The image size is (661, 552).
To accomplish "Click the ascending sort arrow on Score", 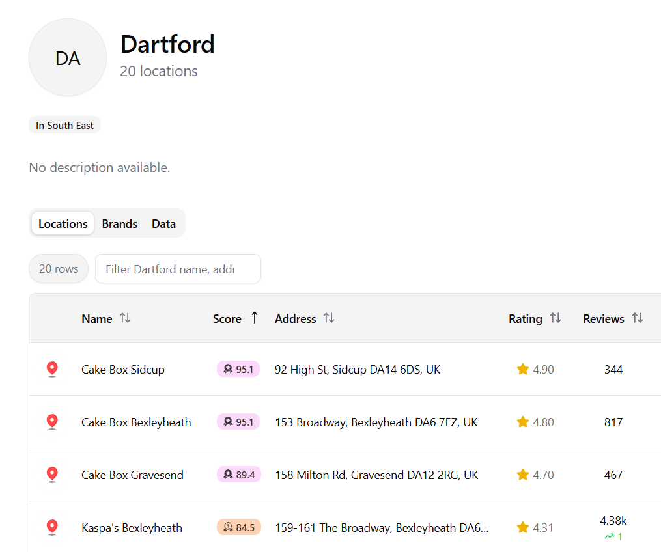I will pos(253,318).
